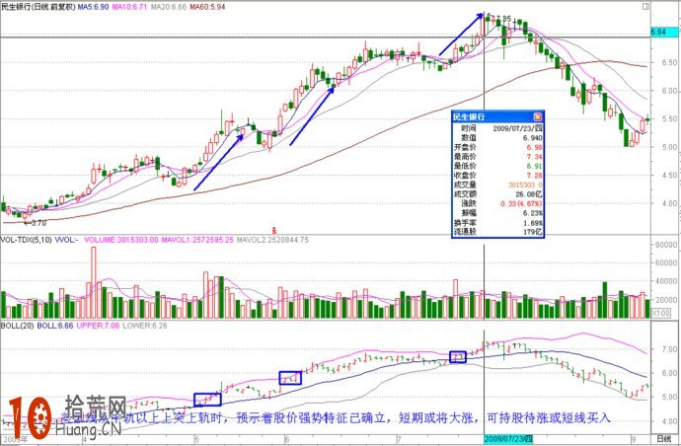Click the small square icon at chart top-right
This screenshot has height=446, width=681.
pos(645,6)
